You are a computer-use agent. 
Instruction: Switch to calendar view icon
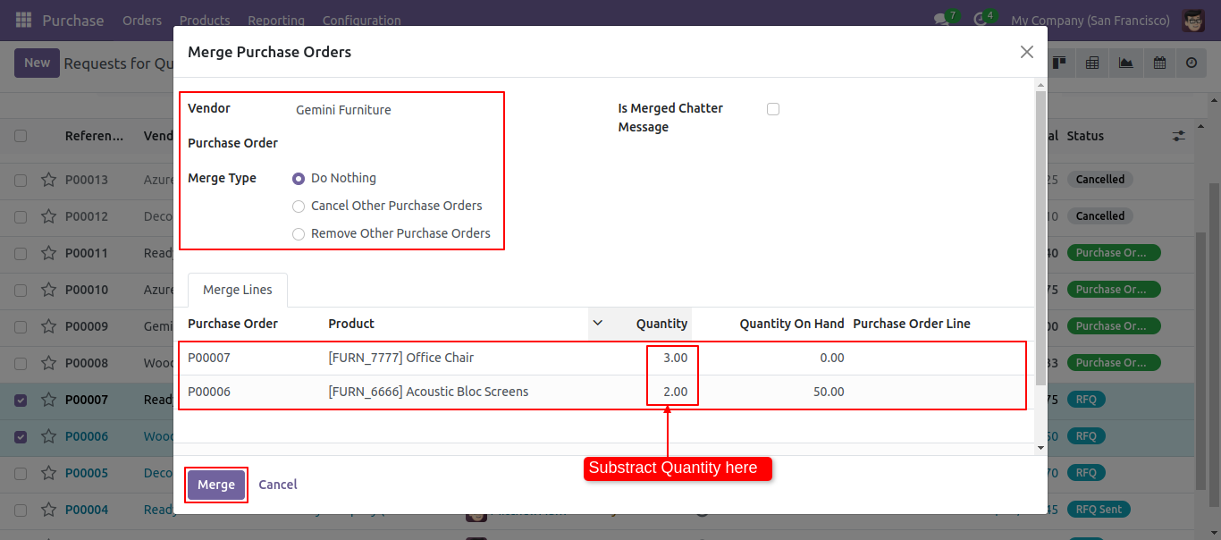(1159, 63)
